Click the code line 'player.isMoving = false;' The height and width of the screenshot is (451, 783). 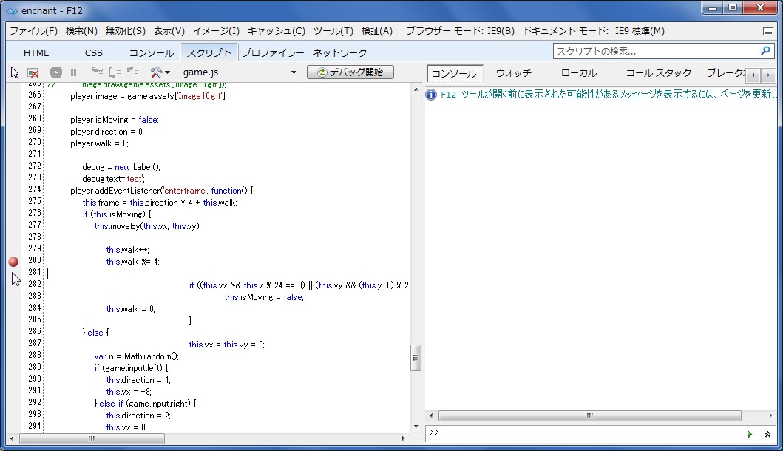click(115, 120)
